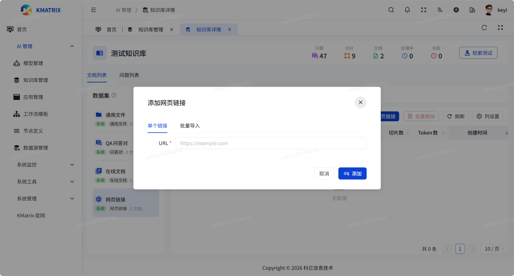514x276 pixels.
Task: Collapse the sidebar menu toggle
Action: 94,10
